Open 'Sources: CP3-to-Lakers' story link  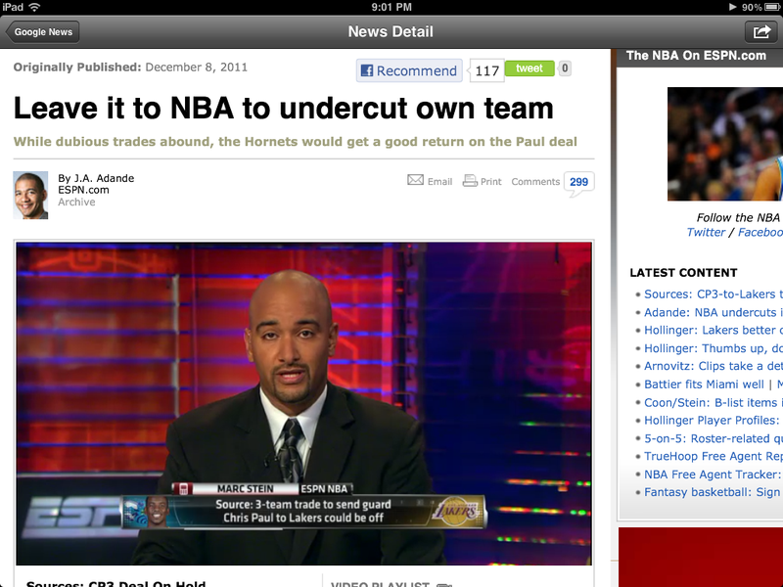[714, 294]
